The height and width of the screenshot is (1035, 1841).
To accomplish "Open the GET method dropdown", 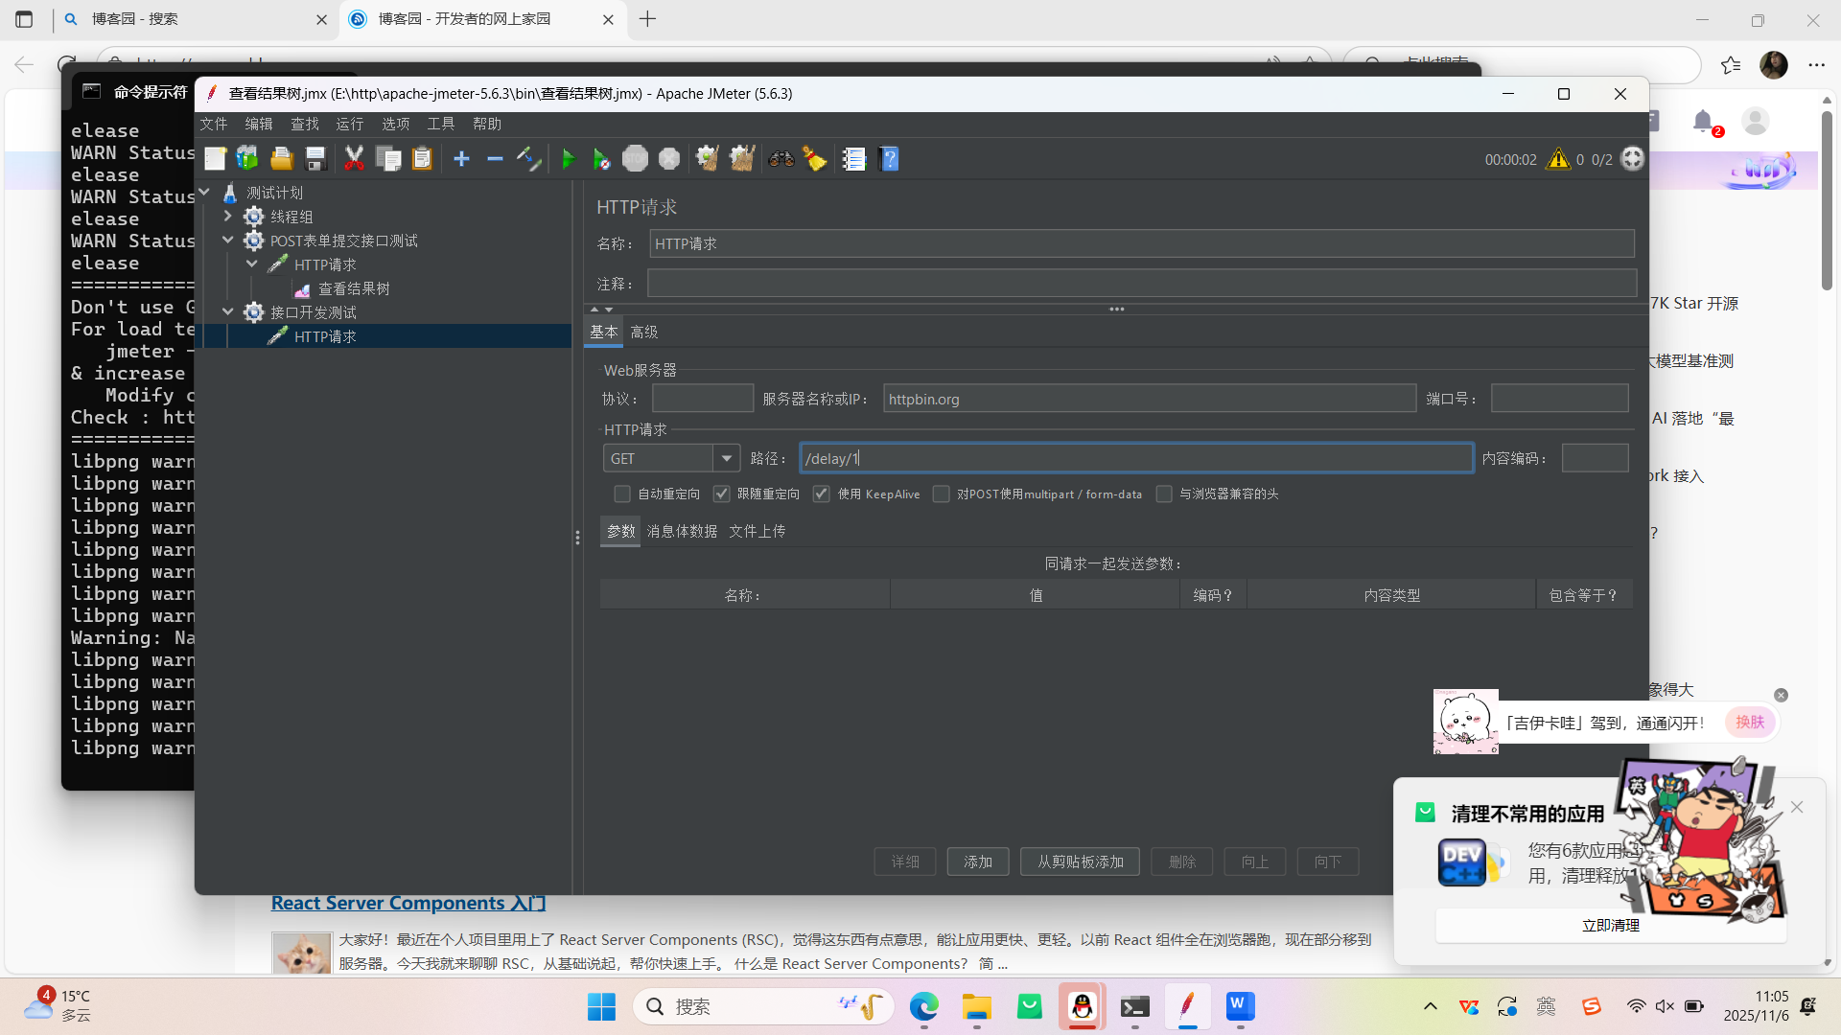I will [x=727, y=459].
